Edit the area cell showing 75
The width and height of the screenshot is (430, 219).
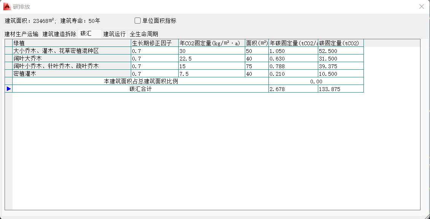tap(257, 66)
